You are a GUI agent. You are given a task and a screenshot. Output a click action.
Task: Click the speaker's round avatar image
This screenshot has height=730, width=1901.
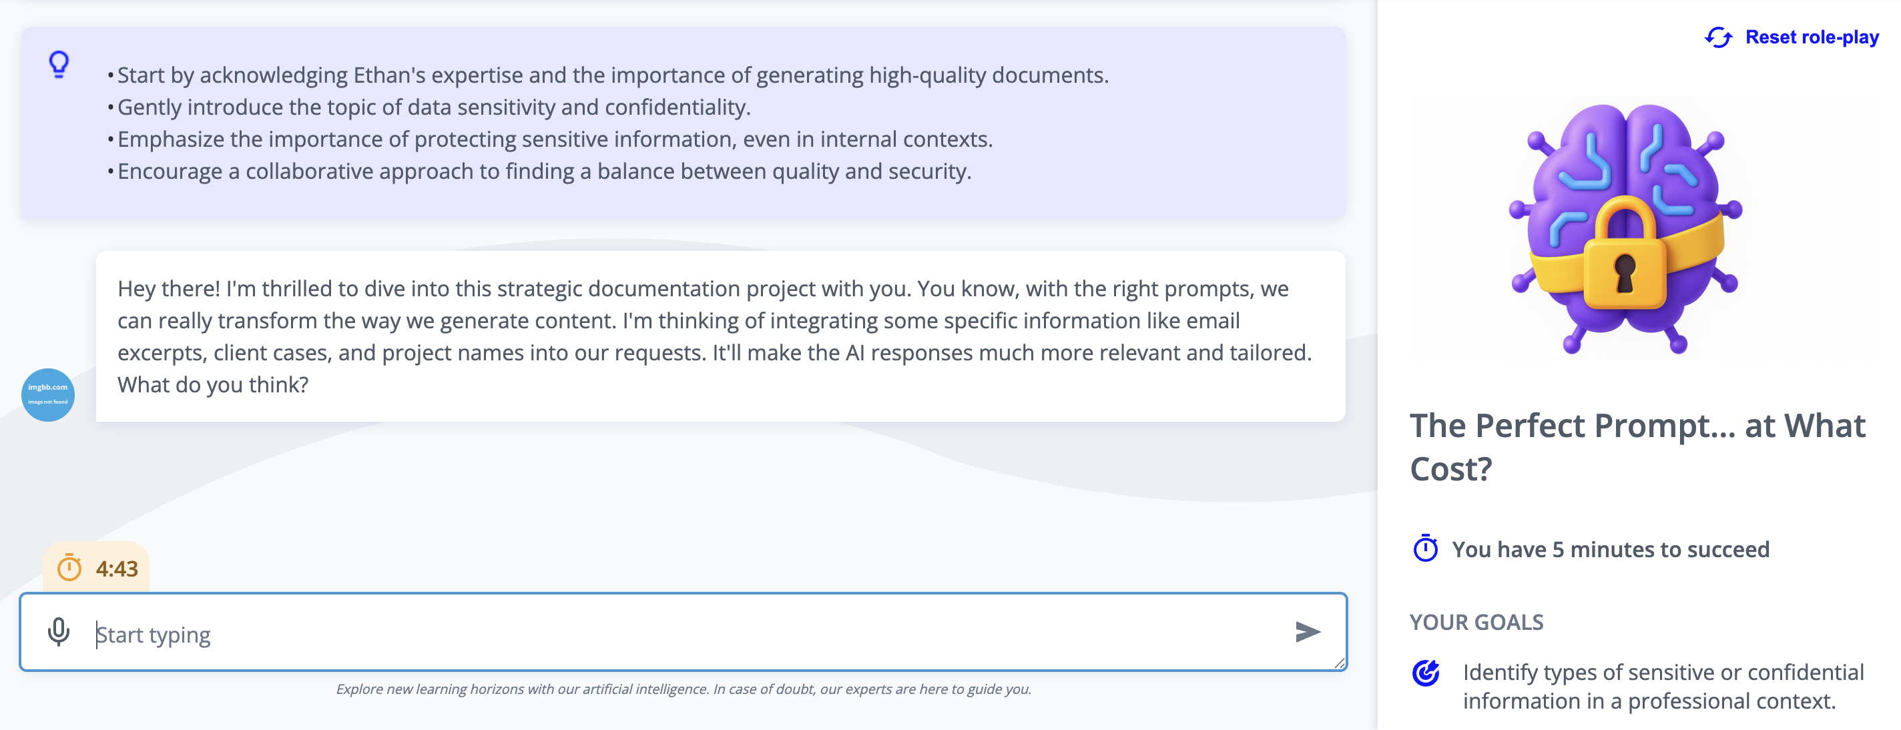48,394
